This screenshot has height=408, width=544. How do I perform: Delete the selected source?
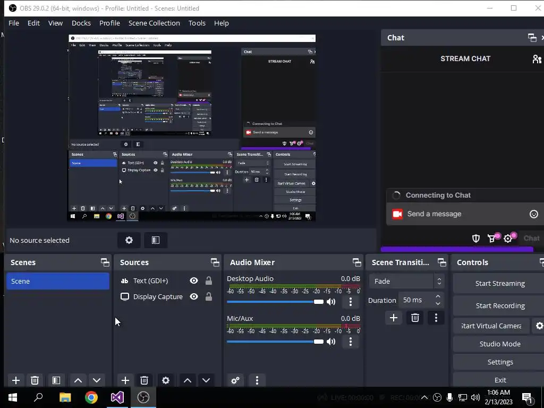[144, 380]
